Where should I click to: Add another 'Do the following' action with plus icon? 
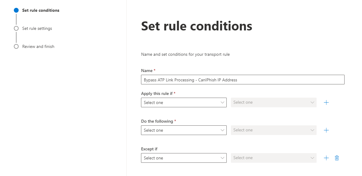coord(326,130)
